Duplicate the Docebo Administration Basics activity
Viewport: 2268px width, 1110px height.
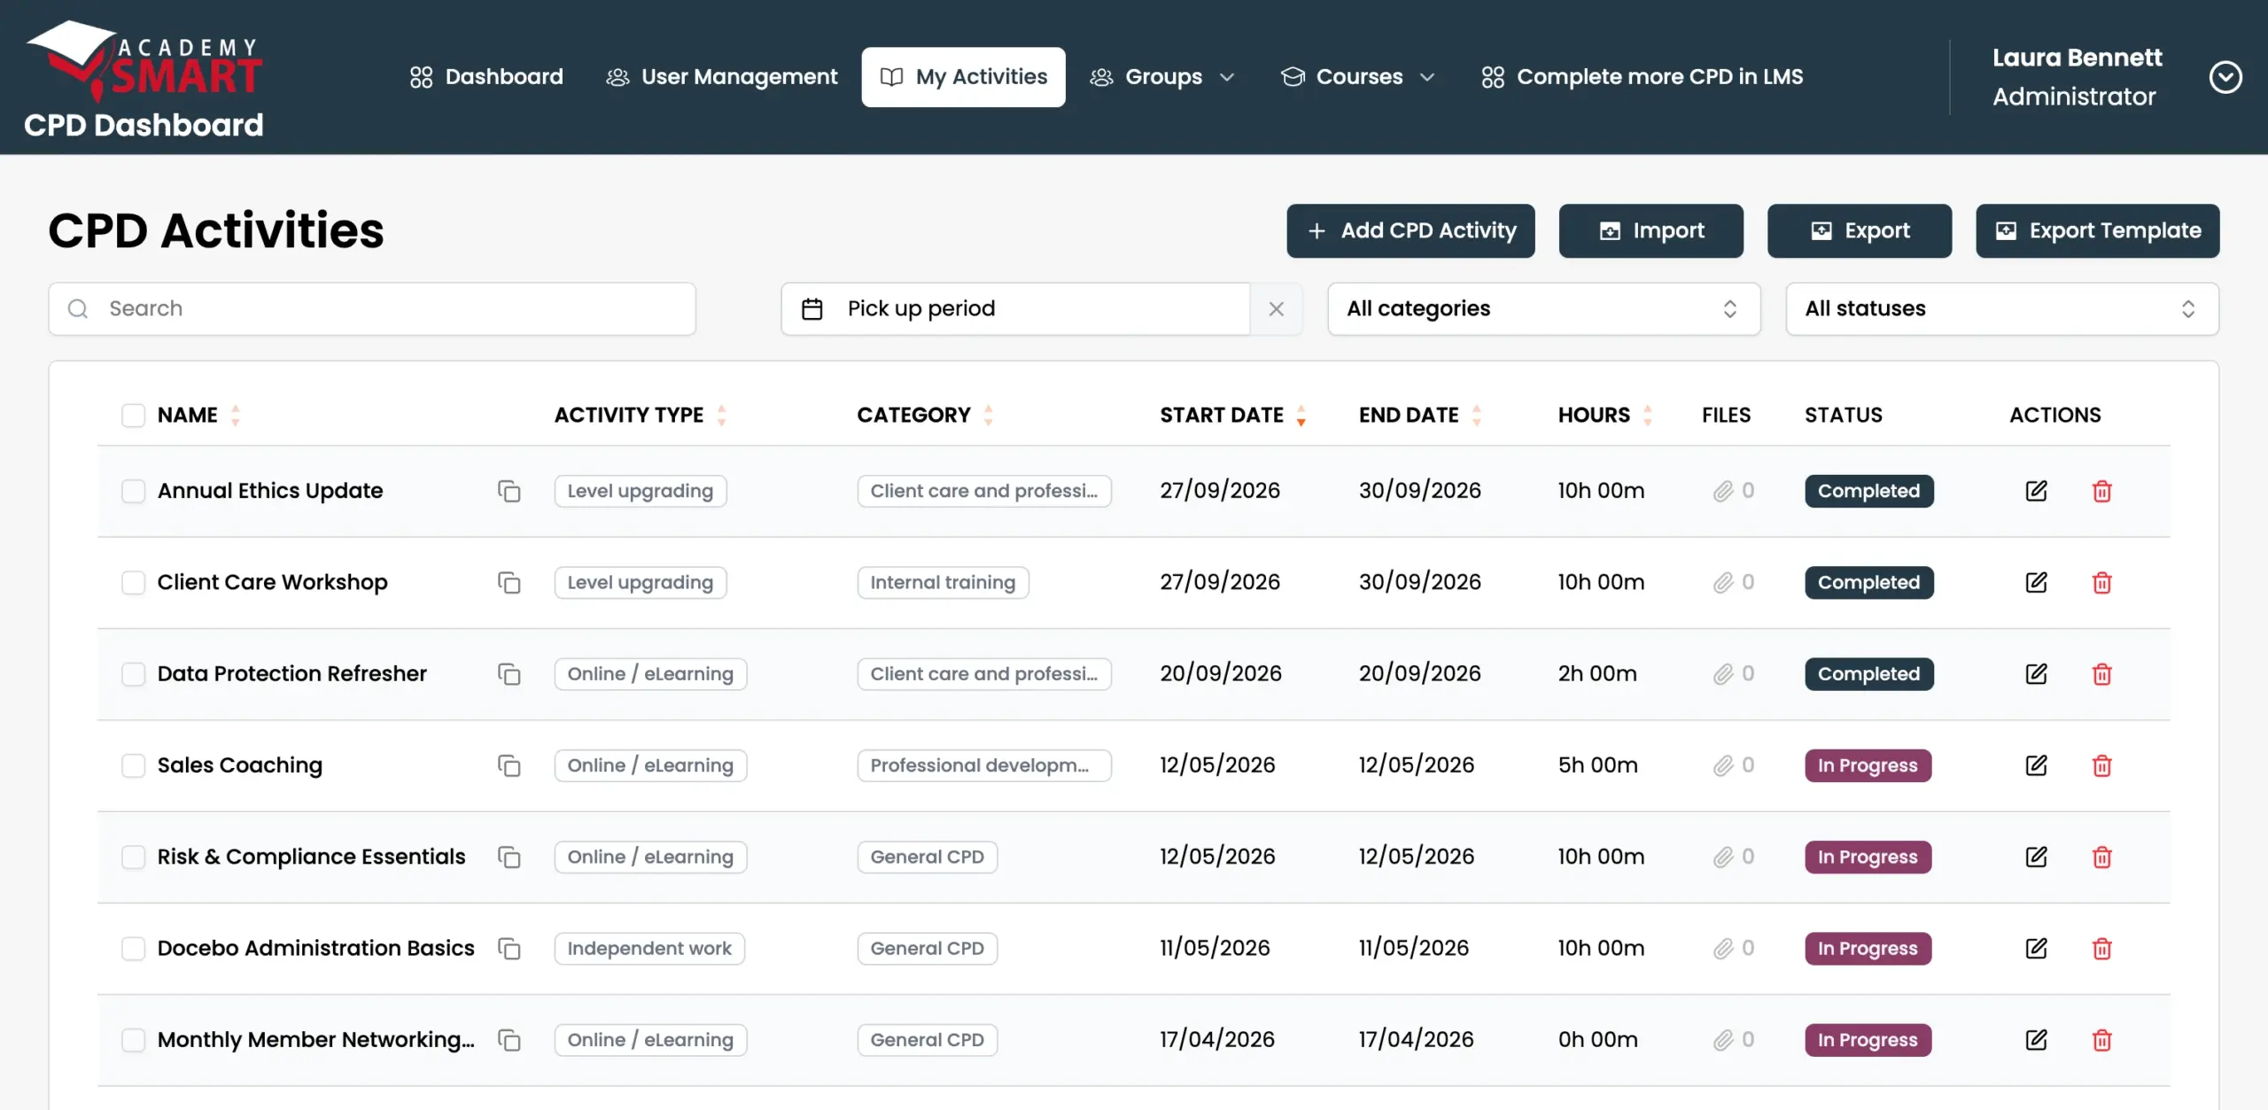click(509, 949)
